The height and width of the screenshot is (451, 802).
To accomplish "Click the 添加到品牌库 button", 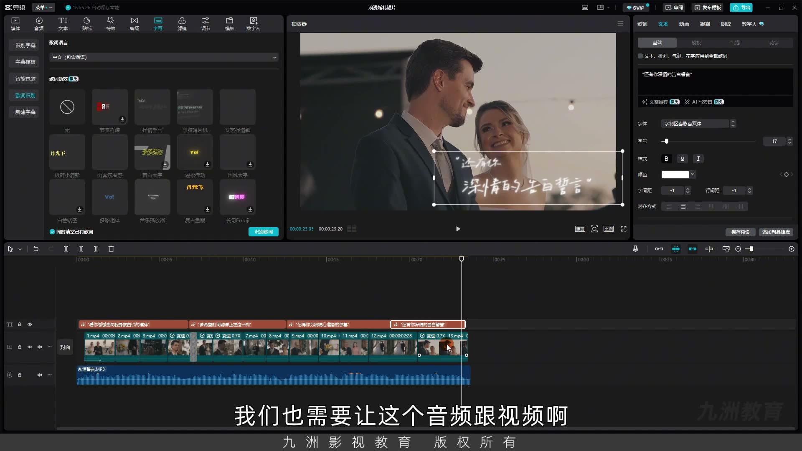I will (776, 232).
